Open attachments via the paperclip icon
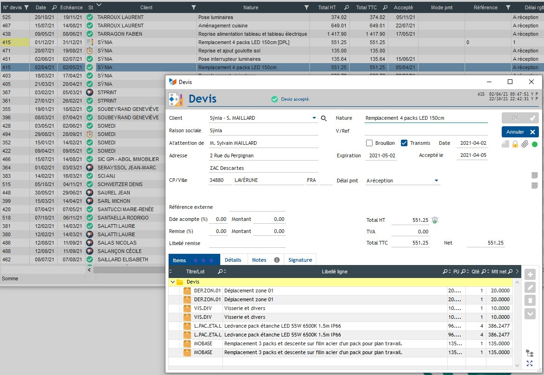The height and width of the screenshot is (375, 544). click(524, 144)
